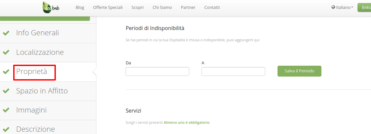
Task: Open the Blog menu item
Action: [80, 7]
